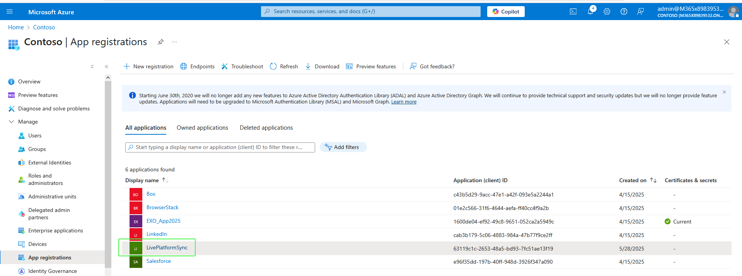Open the LivePlatformSync app registration
Image resolution: width=742 pixels, height=276 pixels.
point(167,248)
